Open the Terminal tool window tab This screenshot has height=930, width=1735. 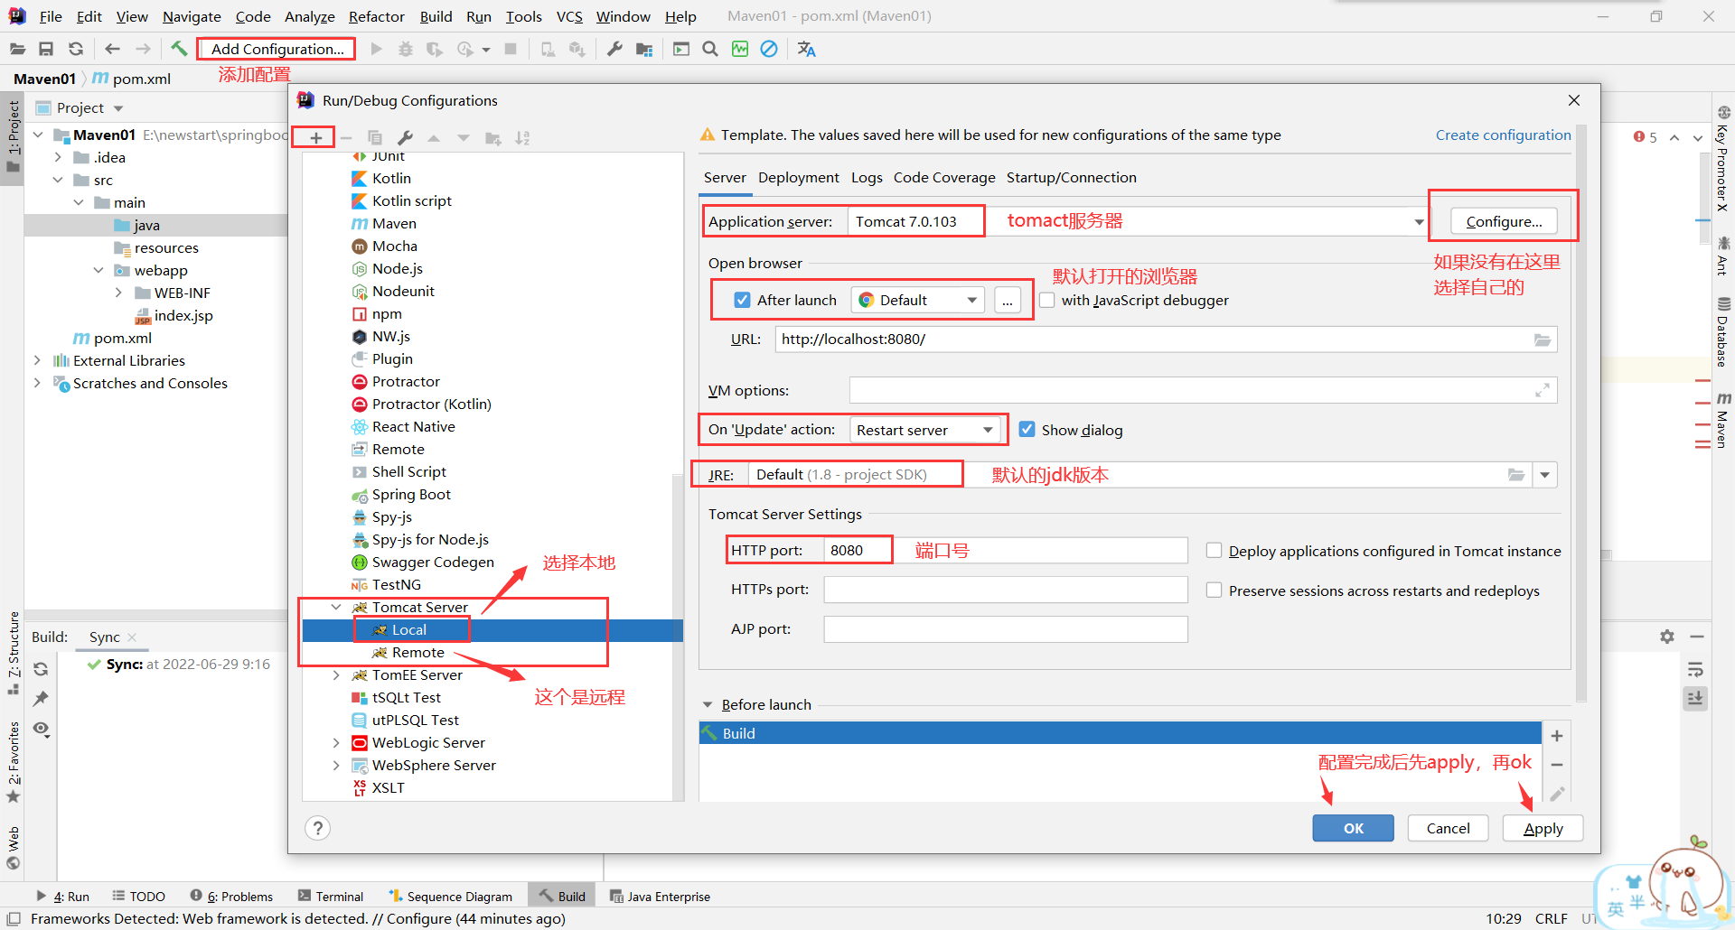point(331,897)
